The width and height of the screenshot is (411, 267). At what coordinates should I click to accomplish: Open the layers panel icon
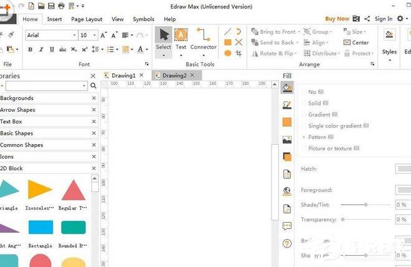click(x=287, y=156)
